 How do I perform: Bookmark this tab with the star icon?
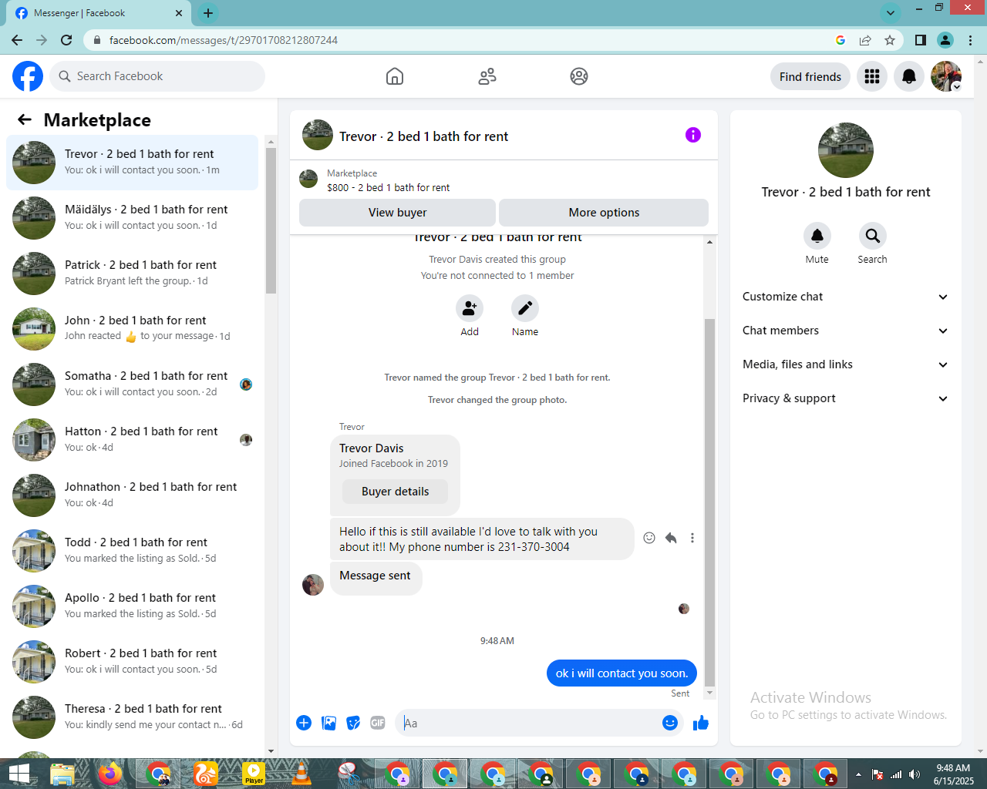click(890, 40)
